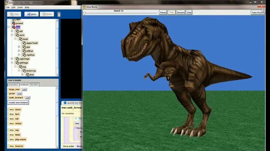Click the rightThigh part icon
The height and width of the screenshot is (151, 270).
(x=17, y=59)
